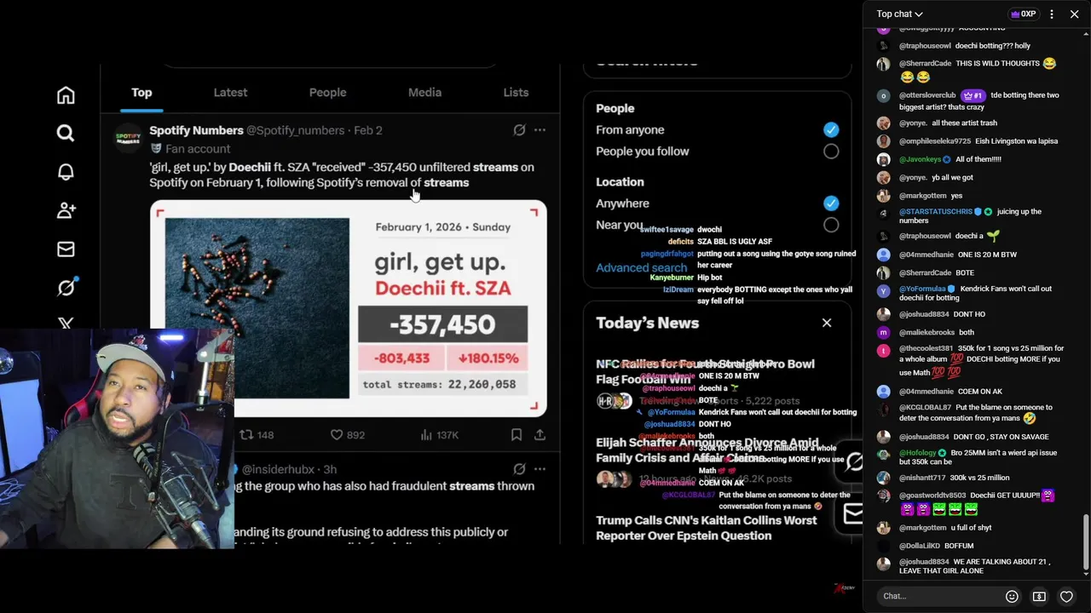This screenshot has height=613, width=1091.
Task: Open the Messages envelope icon in sidebar
Action: tap(66, 249)
